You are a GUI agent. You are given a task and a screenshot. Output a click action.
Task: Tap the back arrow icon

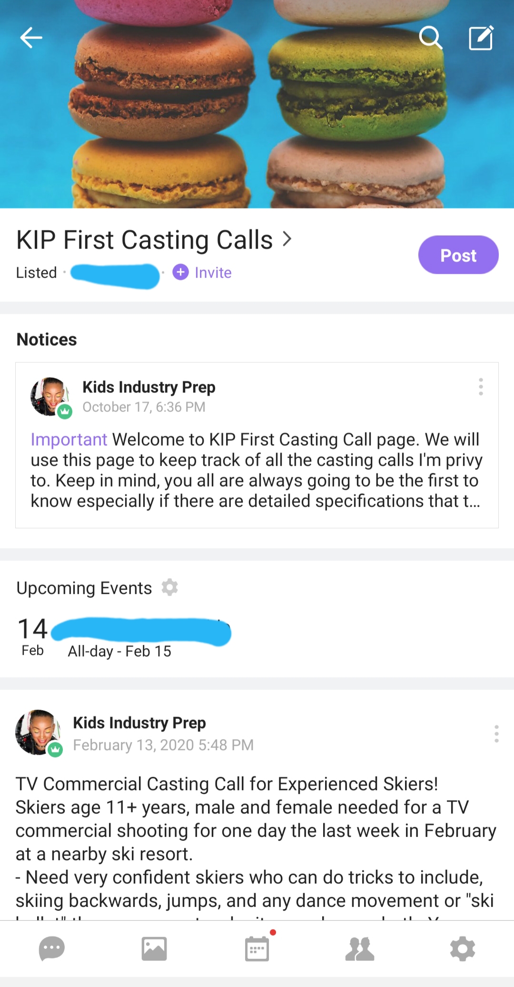click(31, 38)
